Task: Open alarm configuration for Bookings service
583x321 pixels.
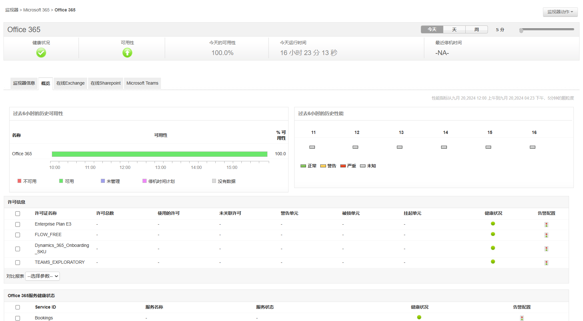Action: 522,318
